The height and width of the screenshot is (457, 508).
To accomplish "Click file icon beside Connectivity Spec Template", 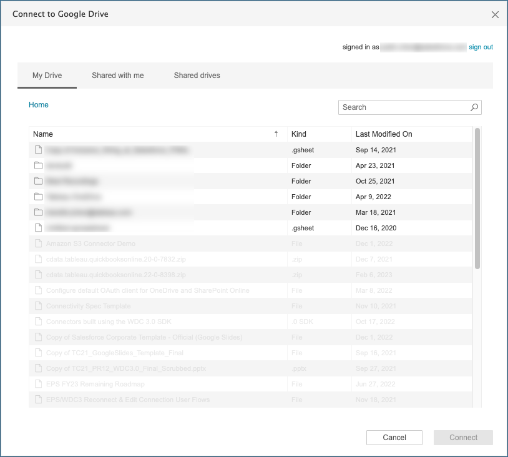I will tap(38, 306).
